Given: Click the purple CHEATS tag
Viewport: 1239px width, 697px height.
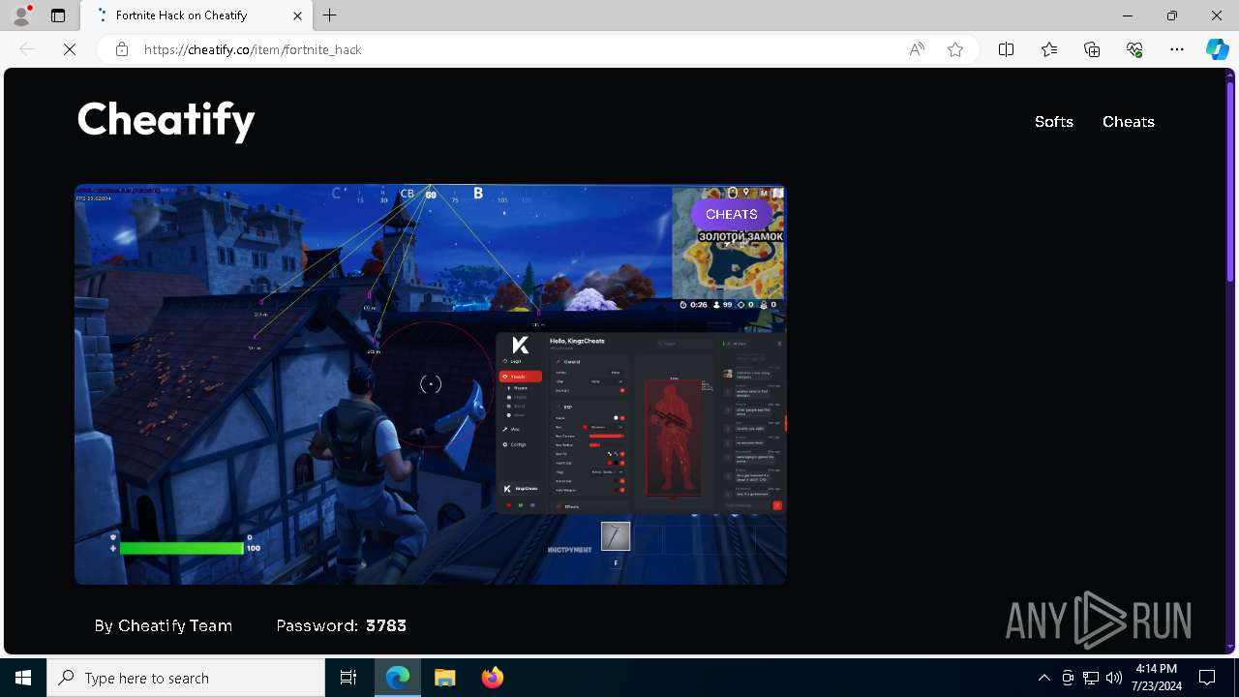Looking at the screenshot, I should tap(732, 214).
